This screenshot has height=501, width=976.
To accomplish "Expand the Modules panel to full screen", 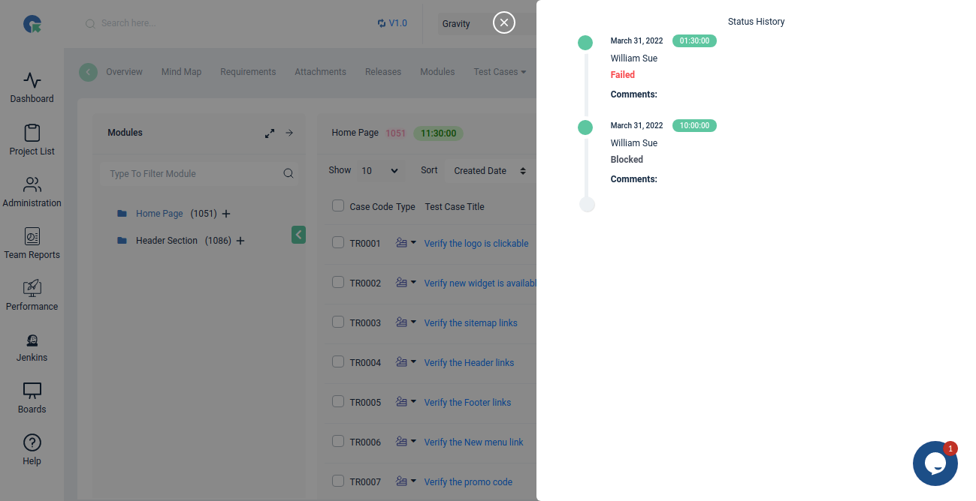I will coord(270,133).
